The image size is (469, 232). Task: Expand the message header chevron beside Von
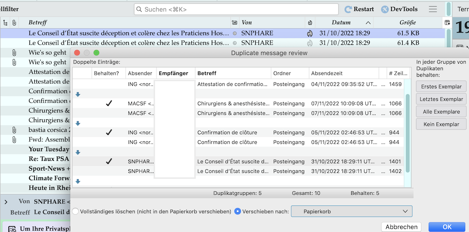point(6,202)
